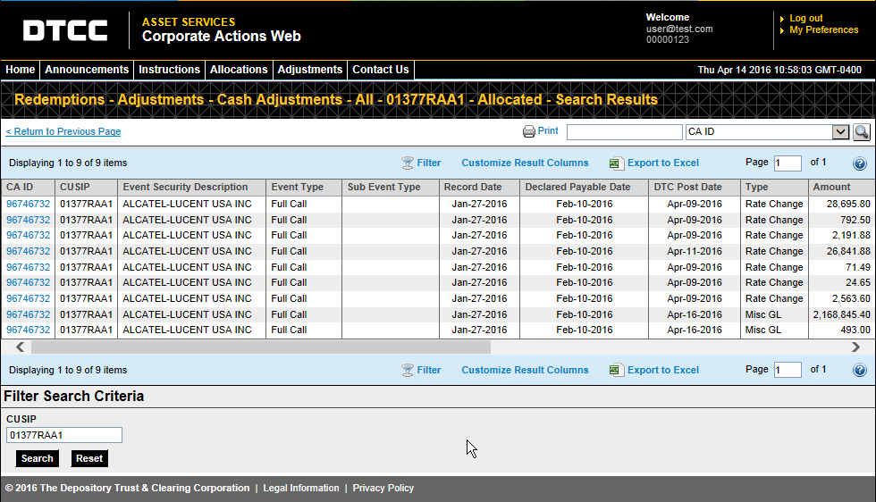Click the bottom Excel export icon
This screenshot has height=502, width=876.
tap(616, 370)
